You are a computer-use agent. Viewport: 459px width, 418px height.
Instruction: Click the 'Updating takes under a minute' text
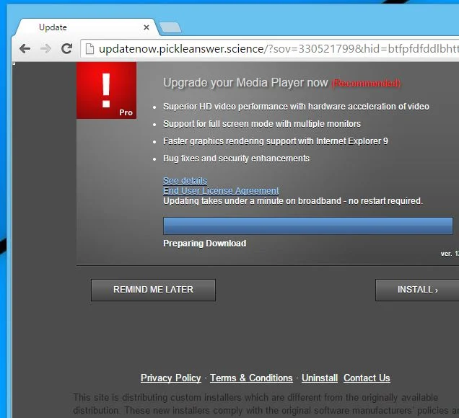293,201
